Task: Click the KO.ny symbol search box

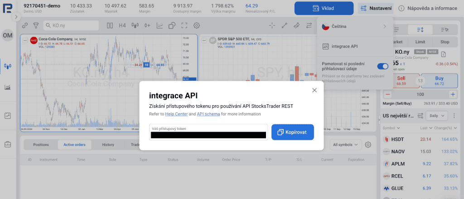Action: [71, 26]
